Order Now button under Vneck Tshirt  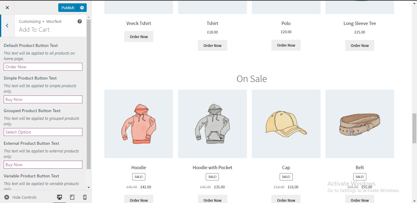click(139, 37)
